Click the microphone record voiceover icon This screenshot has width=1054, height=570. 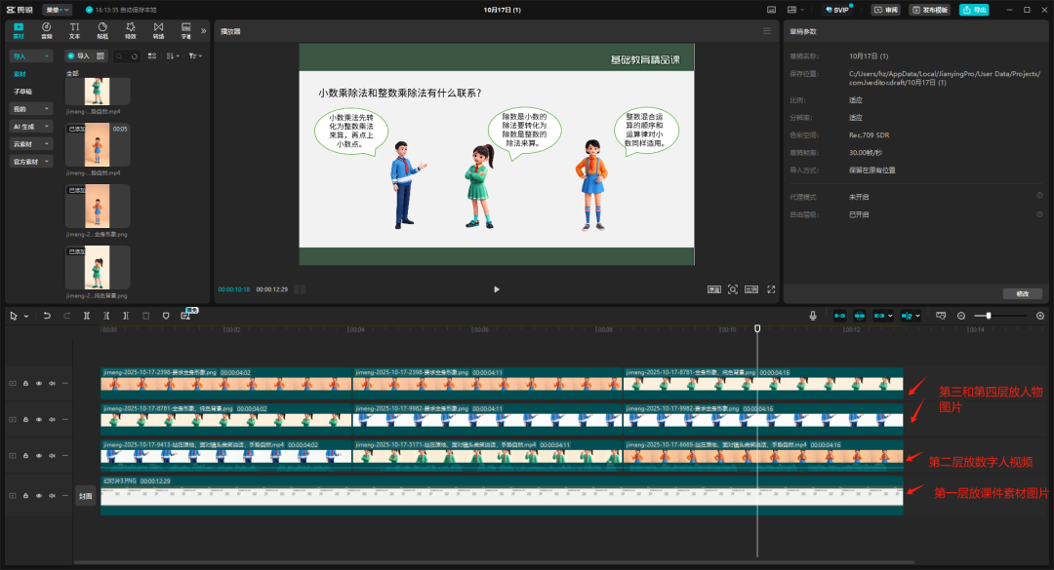[x=812, y=316]
